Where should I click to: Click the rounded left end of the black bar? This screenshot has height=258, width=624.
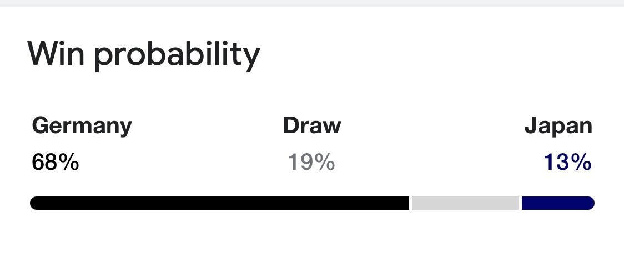pos(34,203)
